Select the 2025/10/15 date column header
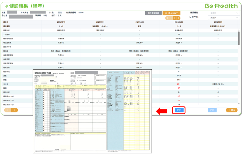 point(61,22)
